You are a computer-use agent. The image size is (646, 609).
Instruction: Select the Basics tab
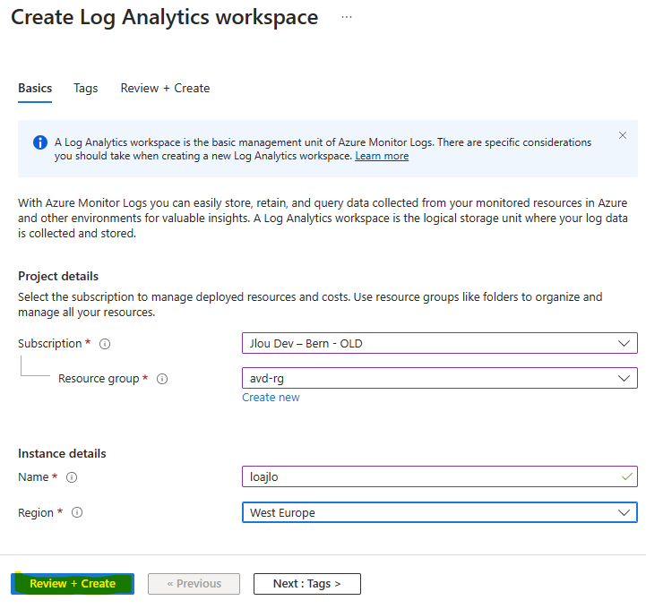pyautogui.click(x=35, y=88)
